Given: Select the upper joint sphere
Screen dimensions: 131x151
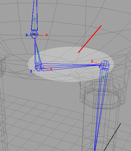Looking at the screenshot, I should pos(34,34).
